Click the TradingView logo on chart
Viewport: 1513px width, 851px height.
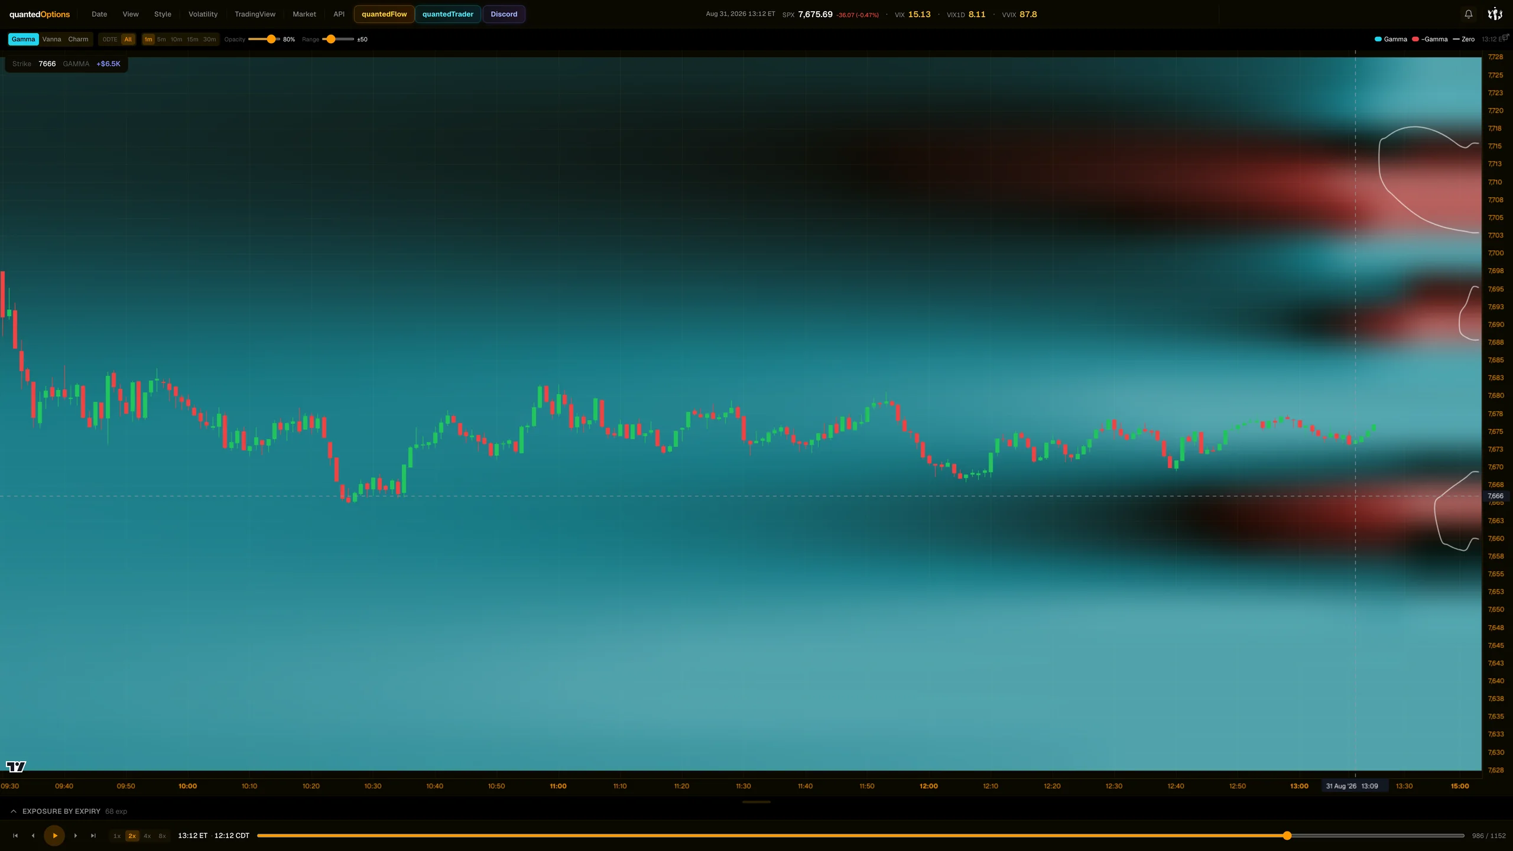coord(16,766)
